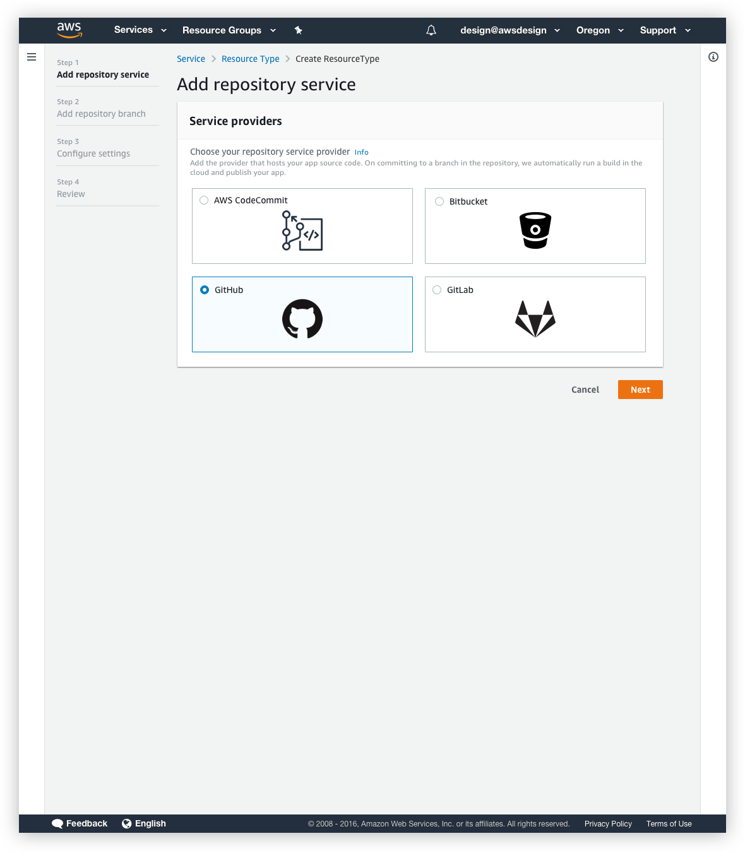745x853 pixels.
Task: Click the Info link next to provider heading
Action: pos(361,152)
